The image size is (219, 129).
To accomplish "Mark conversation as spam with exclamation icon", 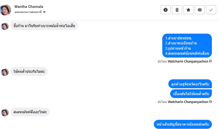I will 165,10.
